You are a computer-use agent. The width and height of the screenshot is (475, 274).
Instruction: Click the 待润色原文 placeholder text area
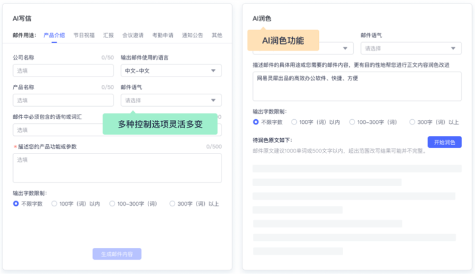tap(357, 209)
